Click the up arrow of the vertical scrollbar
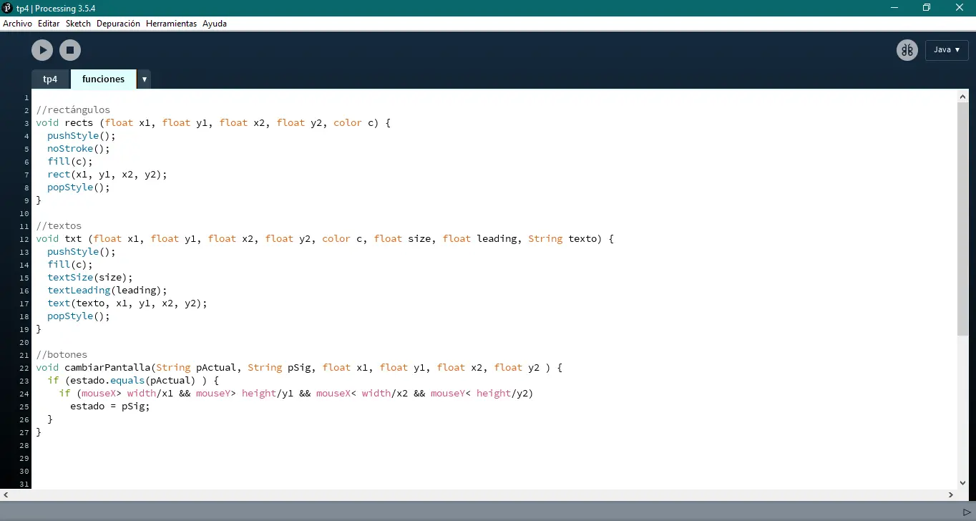This screenshot has width=976, height=521. click(962, 95)
